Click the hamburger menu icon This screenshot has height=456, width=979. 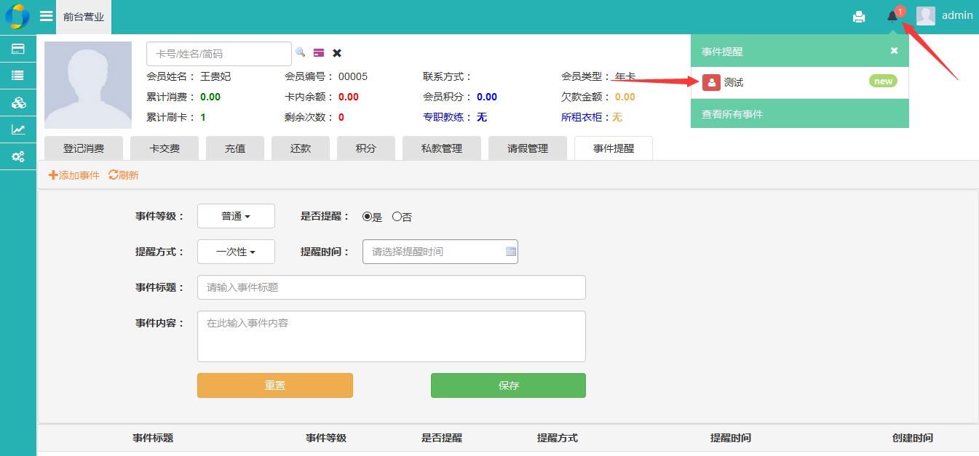pyautogui.click(x=46, y=16)
